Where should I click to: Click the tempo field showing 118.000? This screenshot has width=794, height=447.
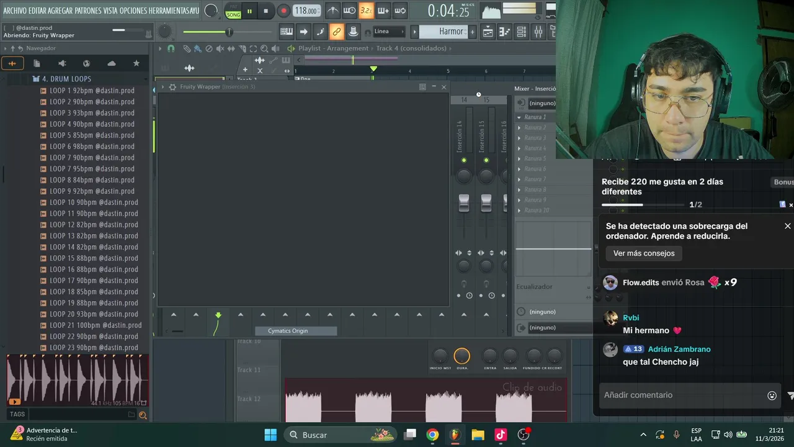306,11
